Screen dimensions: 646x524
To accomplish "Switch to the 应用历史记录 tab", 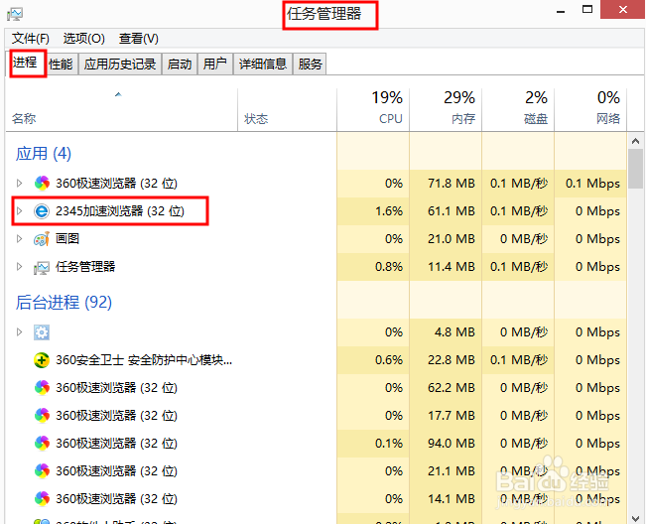I will (120, 64).
